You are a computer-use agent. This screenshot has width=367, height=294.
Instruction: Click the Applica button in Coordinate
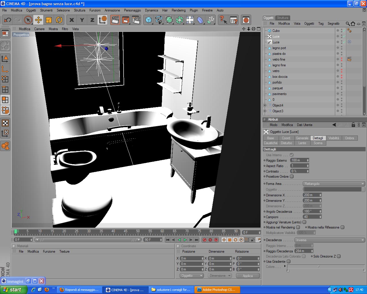point(248,276)
